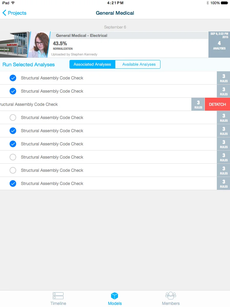Tap the Wi-Fi status icon
This screenshot has height=307, width=230.
pos(13,3)
